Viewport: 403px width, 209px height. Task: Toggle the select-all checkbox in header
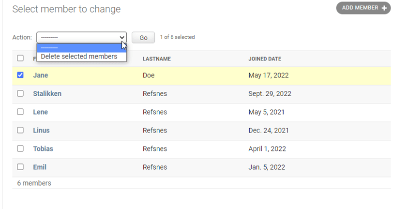point(20,58)
